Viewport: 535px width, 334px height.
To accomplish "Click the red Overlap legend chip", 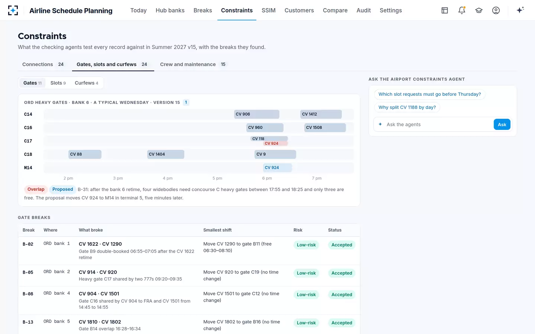I will pos(36,189).
